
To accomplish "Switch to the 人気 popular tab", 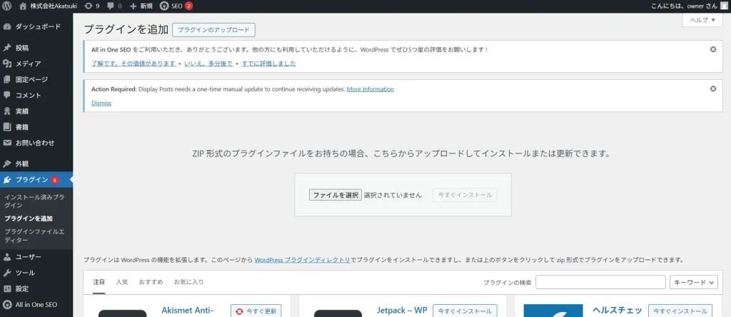I will [x=122, y=282].
